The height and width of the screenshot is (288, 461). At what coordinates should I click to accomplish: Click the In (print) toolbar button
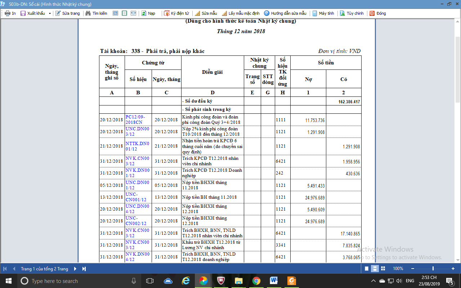pos(10,13)
